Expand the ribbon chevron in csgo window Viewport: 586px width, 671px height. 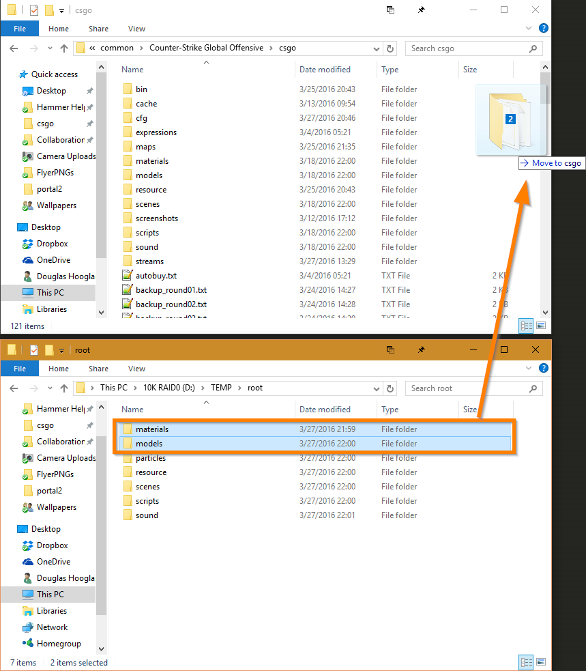click(x=529, y=28)
